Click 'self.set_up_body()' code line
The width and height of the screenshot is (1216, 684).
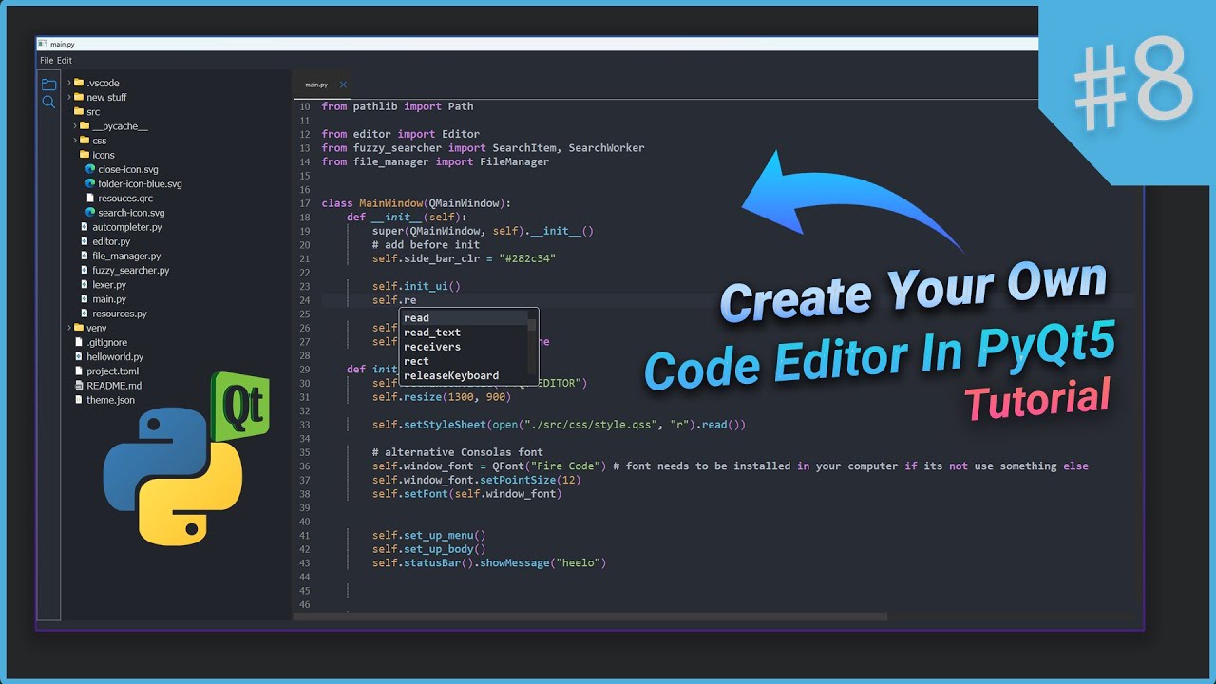click(x=428, y=549)
